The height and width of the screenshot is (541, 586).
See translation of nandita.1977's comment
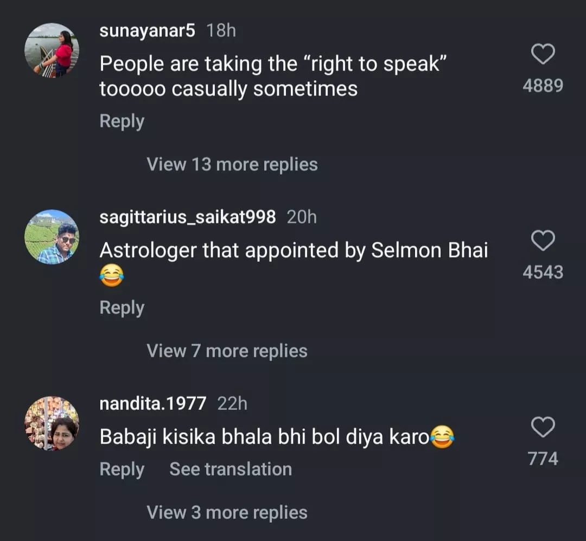pos(230,469)
